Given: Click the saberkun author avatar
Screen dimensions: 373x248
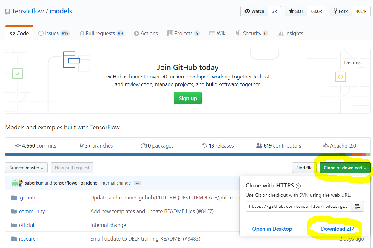Looking at the screenshot, I should coord(15,183).
